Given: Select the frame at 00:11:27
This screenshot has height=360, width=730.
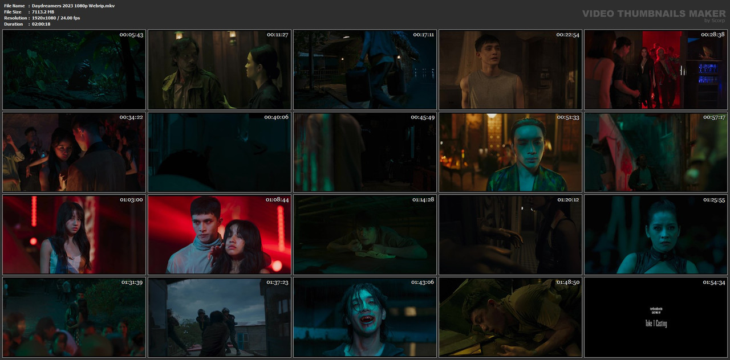Looking at the screenshot, I should [220, 70].
